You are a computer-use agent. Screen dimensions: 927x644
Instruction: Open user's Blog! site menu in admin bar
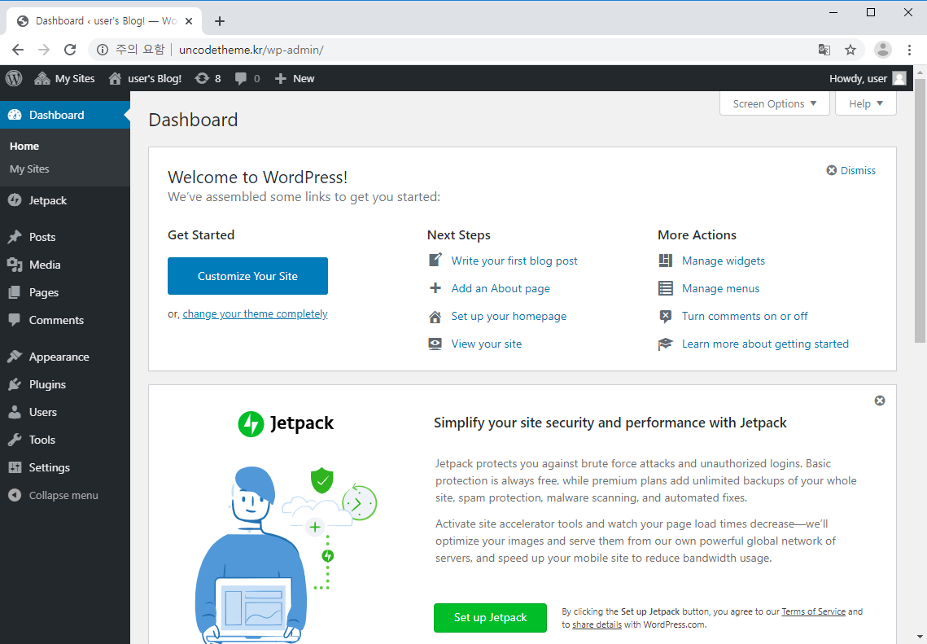pyautogui.click(x=146, y=78)
